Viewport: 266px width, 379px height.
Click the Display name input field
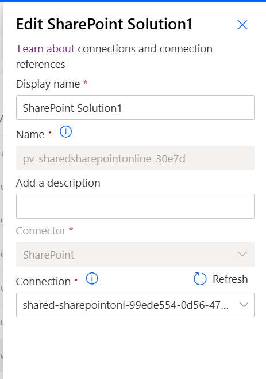[x=135, y=107]
